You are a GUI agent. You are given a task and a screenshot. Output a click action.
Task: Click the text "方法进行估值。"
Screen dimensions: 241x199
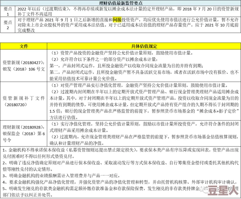click(64, 118)
